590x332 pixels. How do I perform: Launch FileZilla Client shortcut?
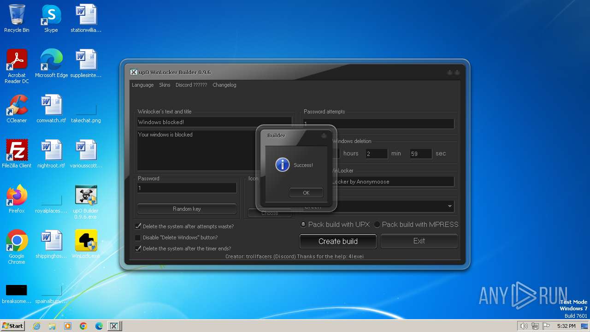tap(17, 154)
